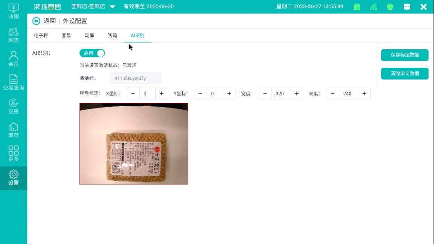Open the 网店 online store section
The height and width of the screenshot is (244, 434).
coord(14,35)
